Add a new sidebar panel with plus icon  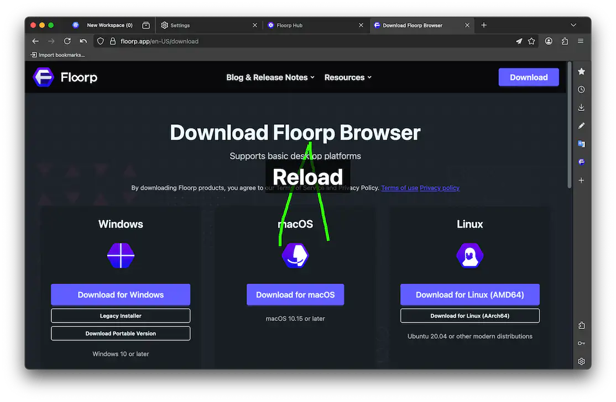tap(581, 181)
